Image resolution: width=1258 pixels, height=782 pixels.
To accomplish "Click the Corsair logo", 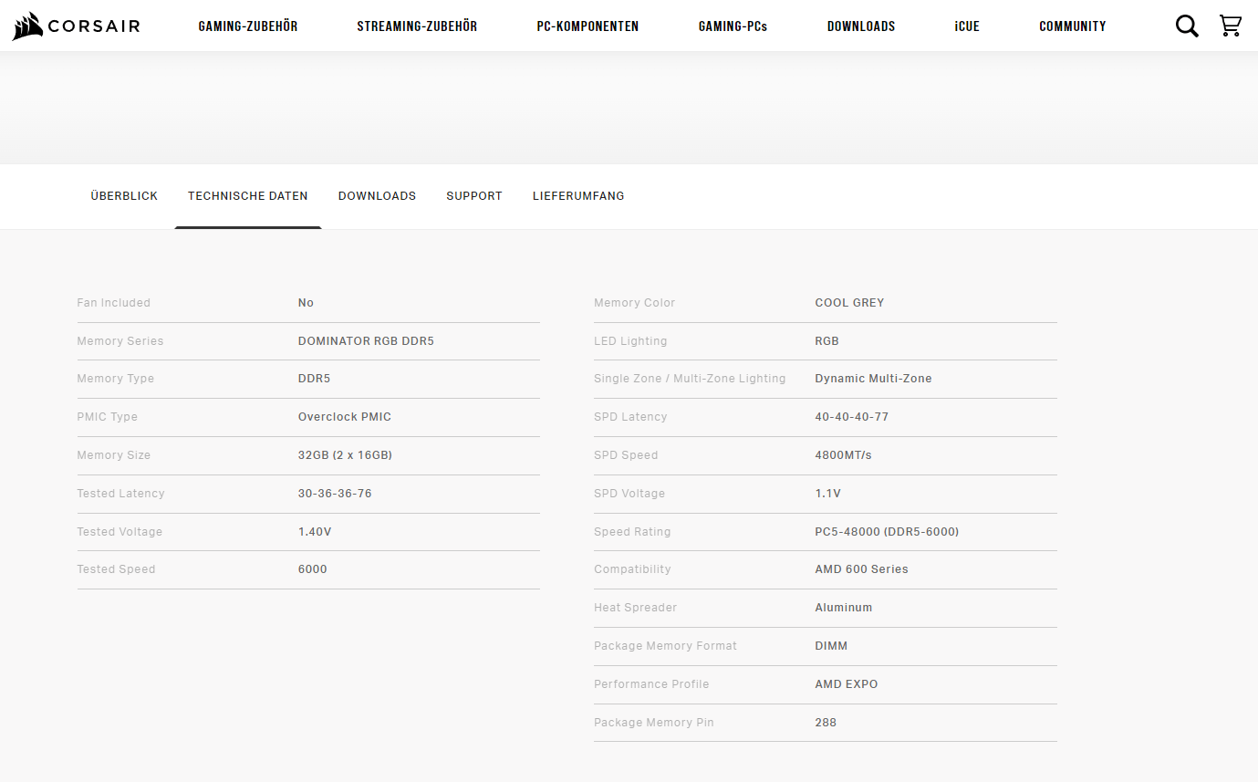I will pyautogui.click(x=76, y=26).
